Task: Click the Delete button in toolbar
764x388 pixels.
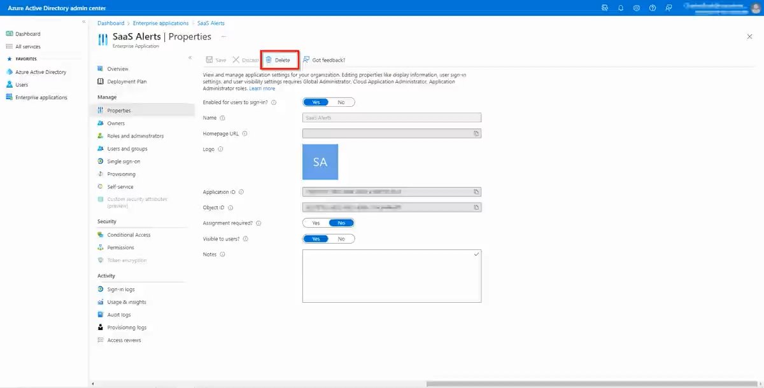Action: [x=278, y=60]
